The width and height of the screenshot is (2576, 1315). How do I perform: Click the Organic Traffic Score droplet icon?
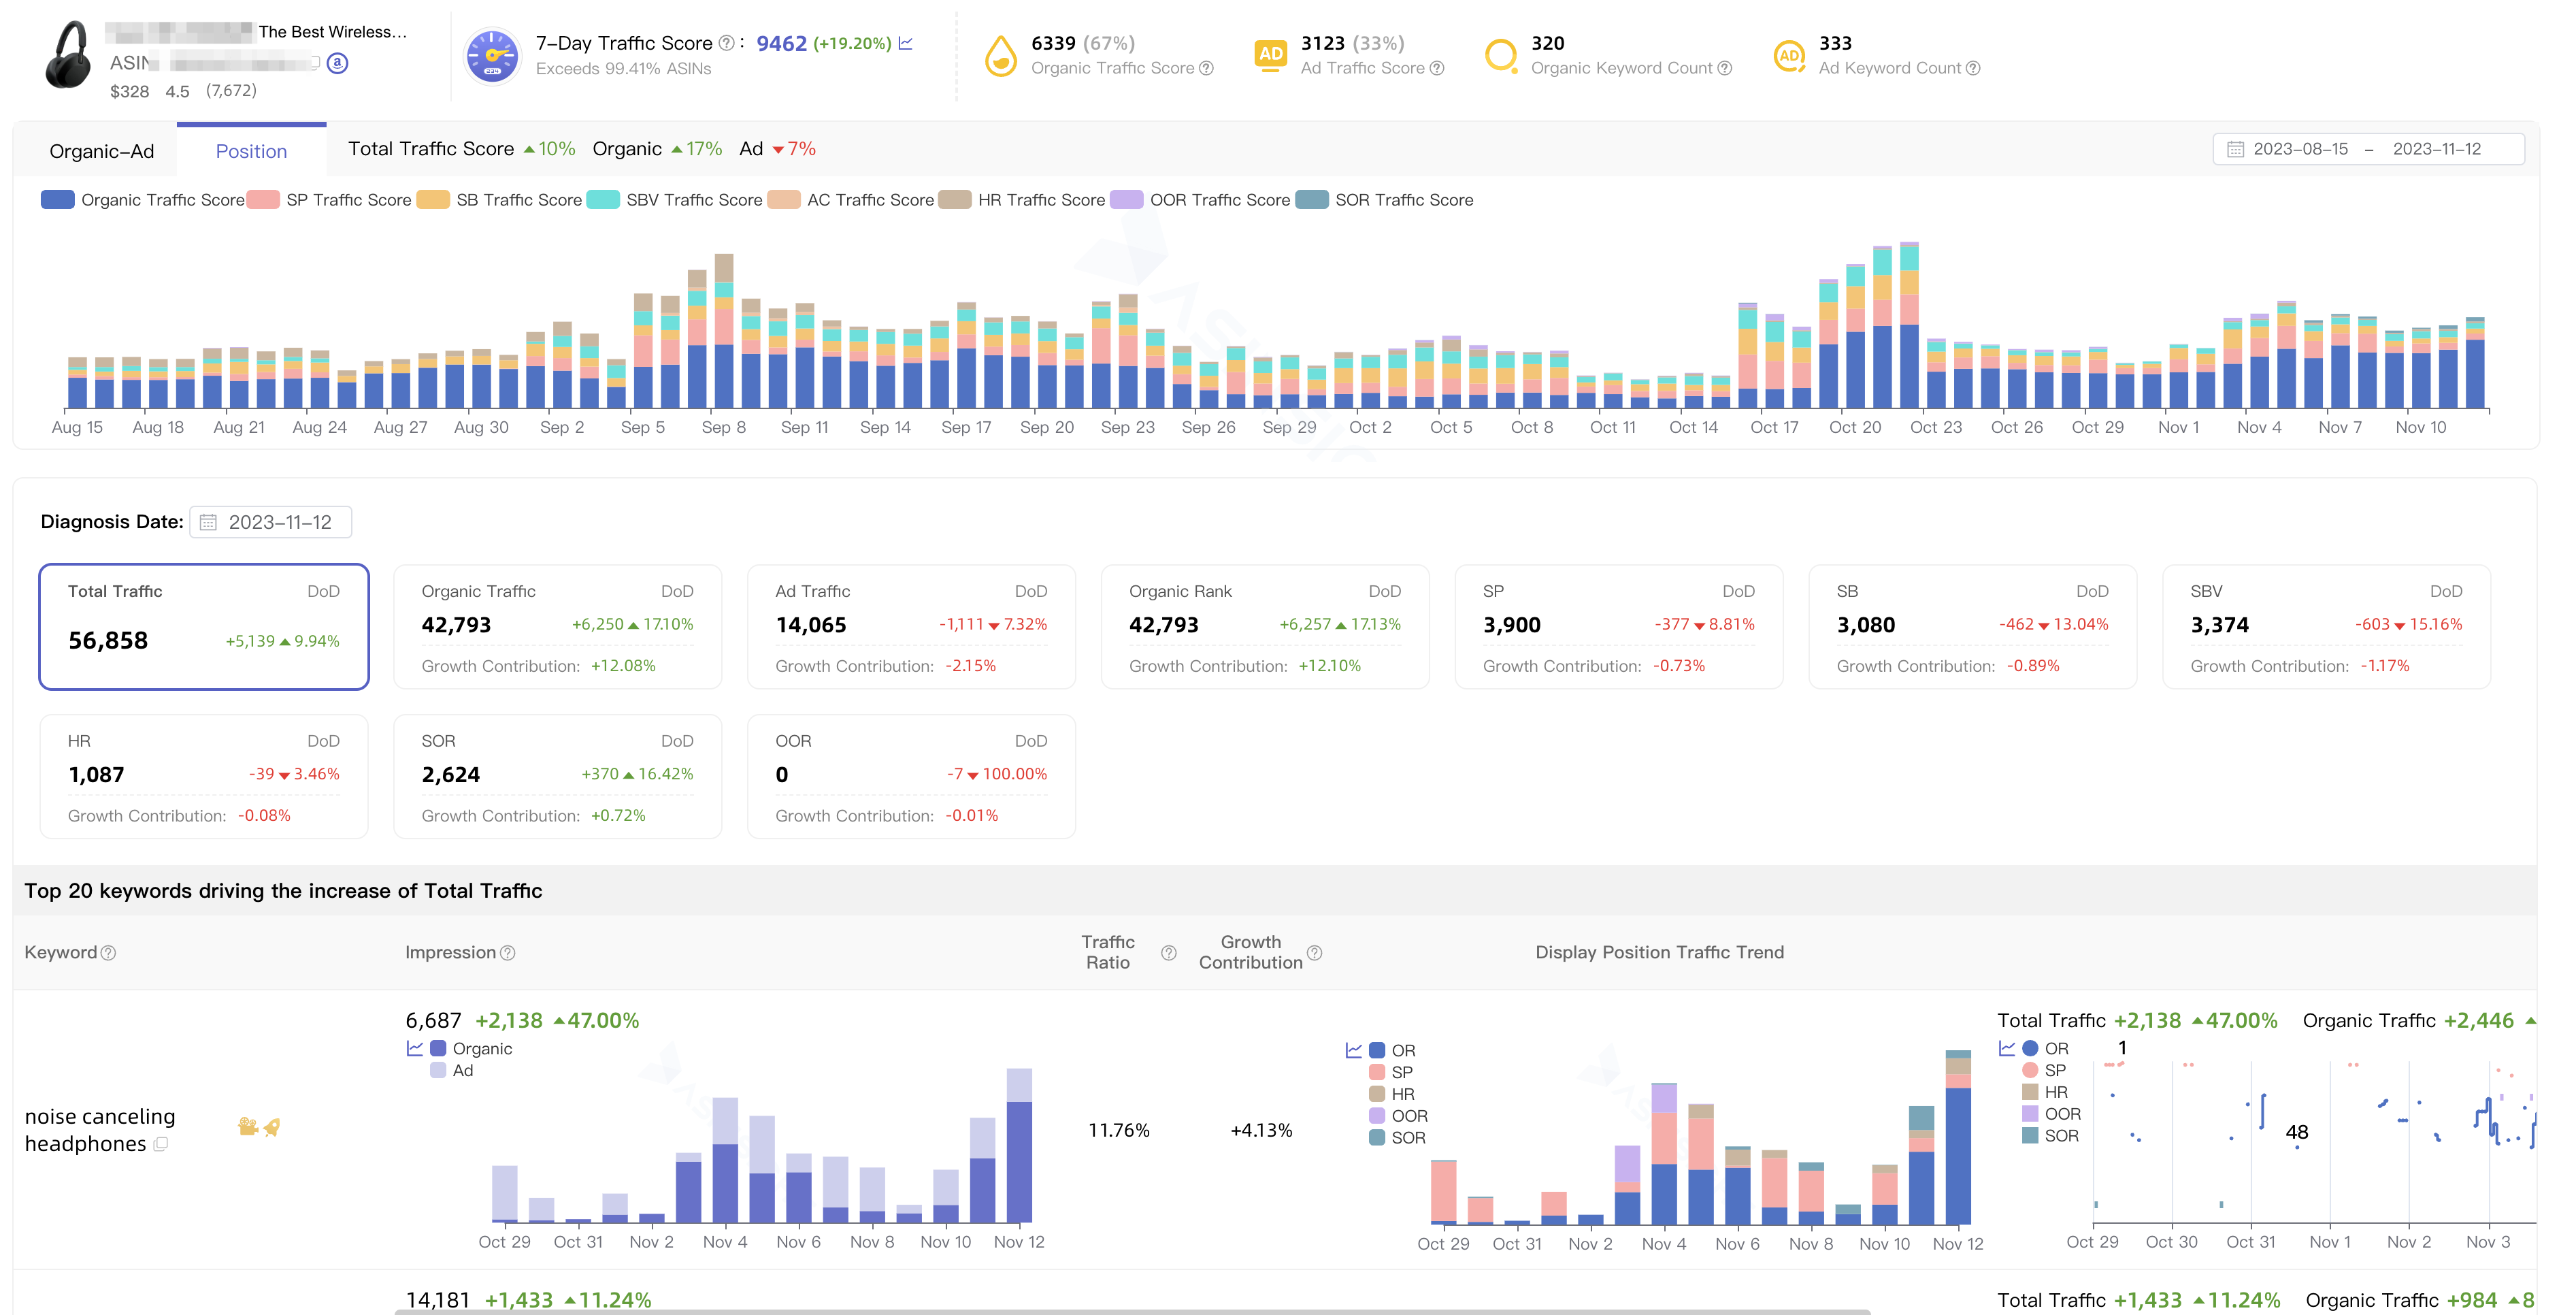[1000, 56]
